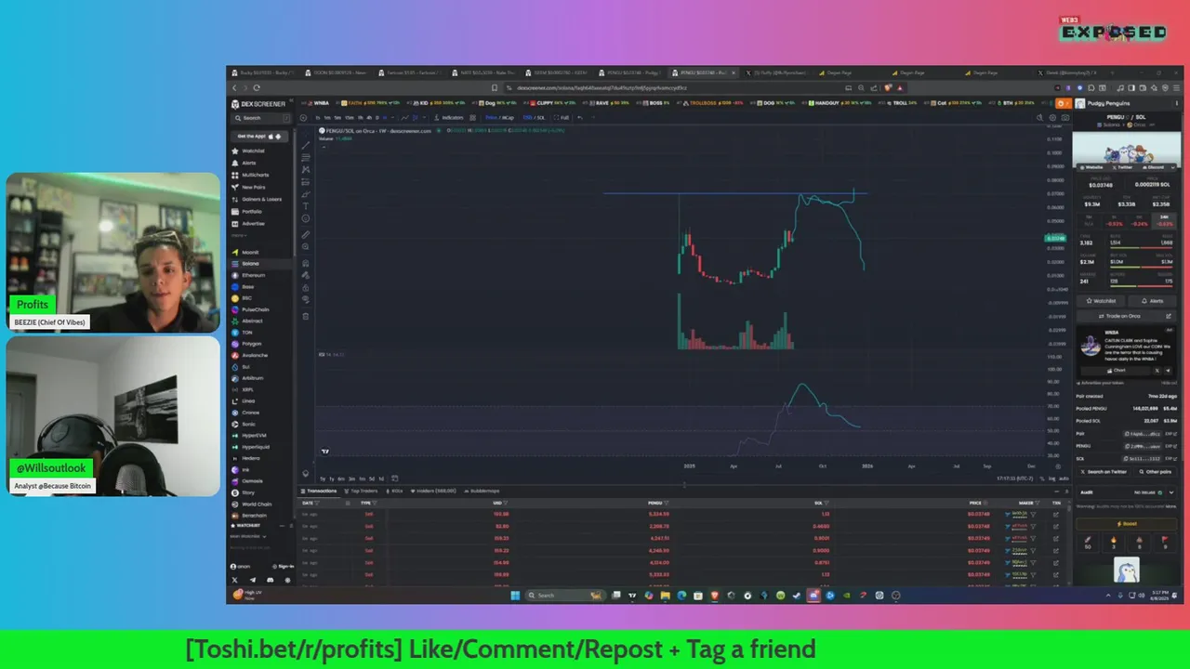1190x669 pixels.
Task: Click Sign-in in sidebar
Action: (284, 566)
